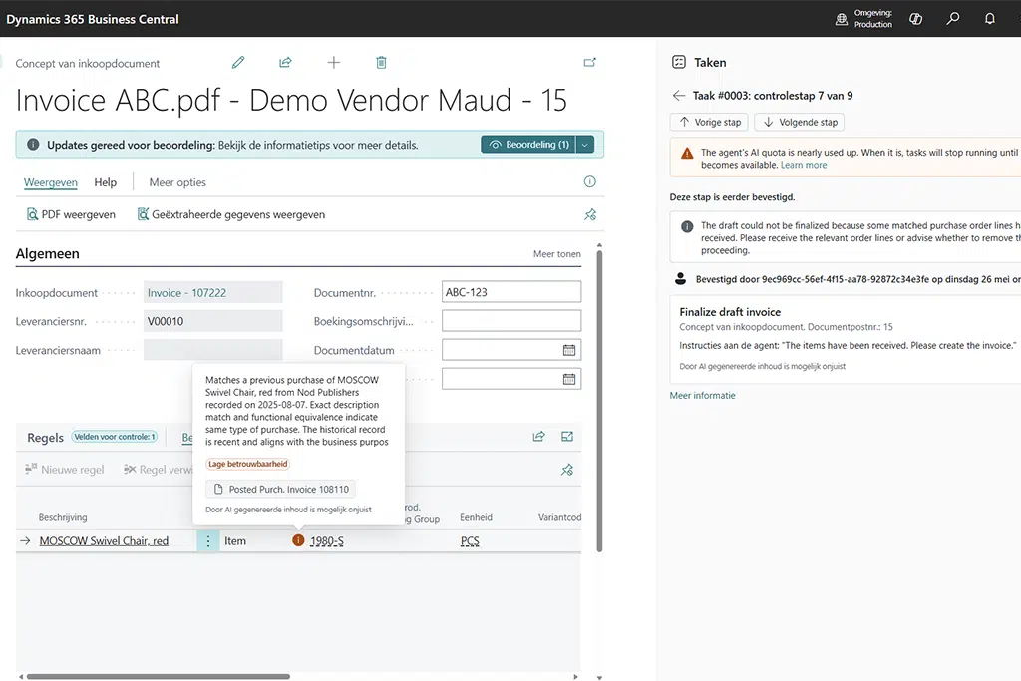Click Geëxtraheerde gegevens weergeven action
1021x681 pixels.
(231, 214)
